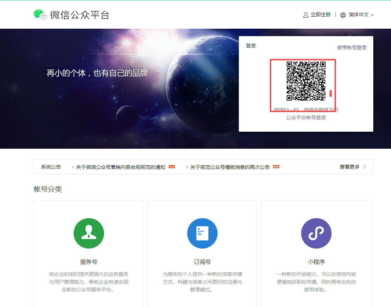
Task: Open announcement 关于规范公众号模板消息的再次公告
Action: tap(230, 167)
